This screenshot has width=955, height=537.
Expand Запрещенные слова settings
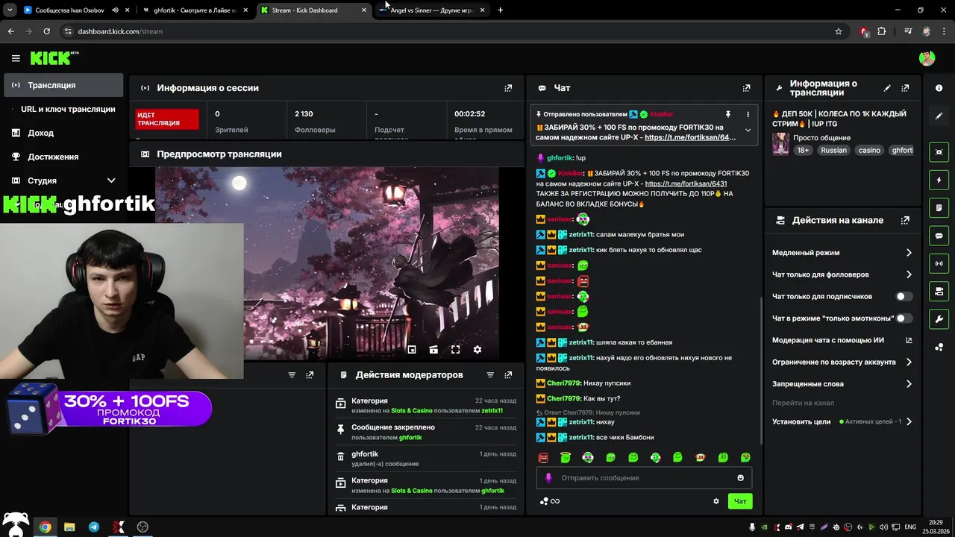point(909,384)
